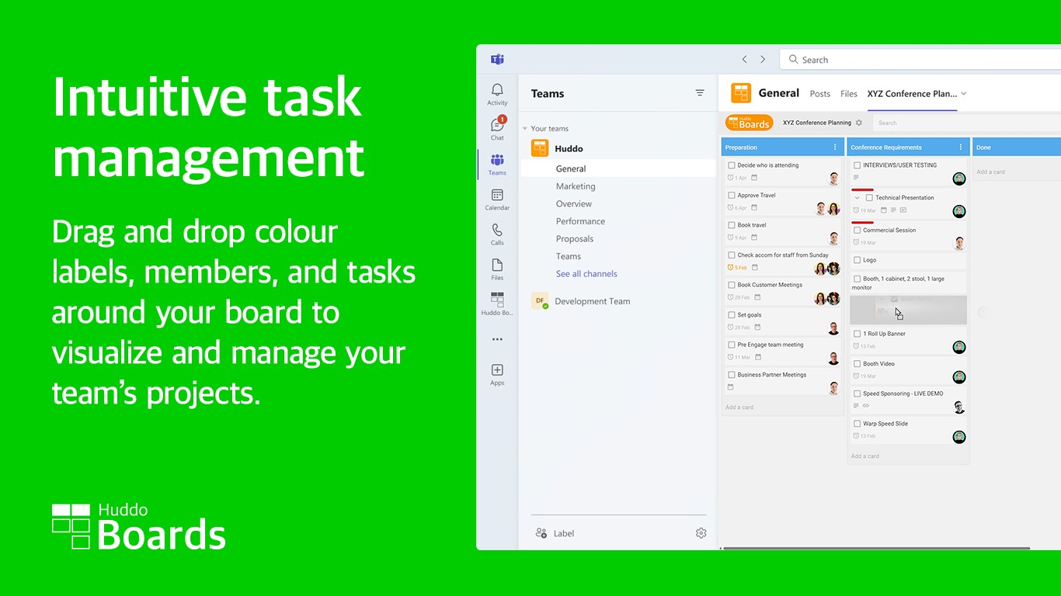The image size is (1061, 596).
Task: Go forward with the right navigation arrow
Action: (x=763, y=59)
